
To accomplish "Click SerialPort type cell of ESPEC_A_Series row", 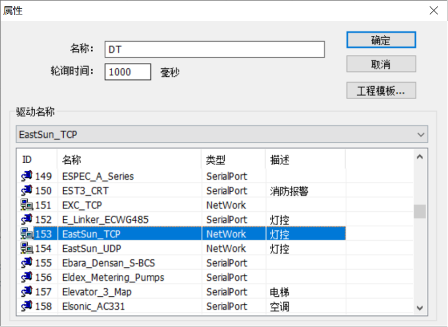I will 227,176.
